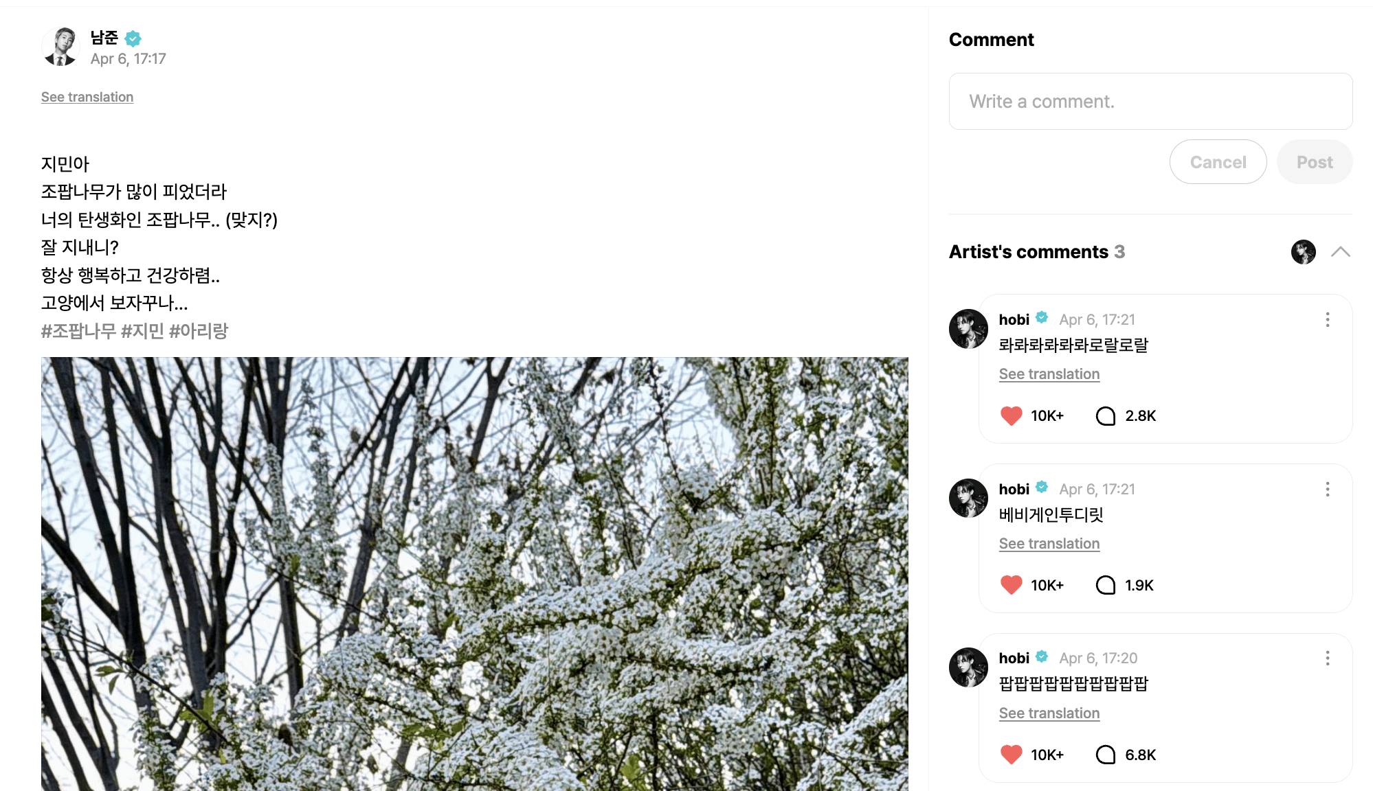1373x791 pixels.
Task: Click the artist filter avatar beside the chevron
Action: coord(1304,252)
